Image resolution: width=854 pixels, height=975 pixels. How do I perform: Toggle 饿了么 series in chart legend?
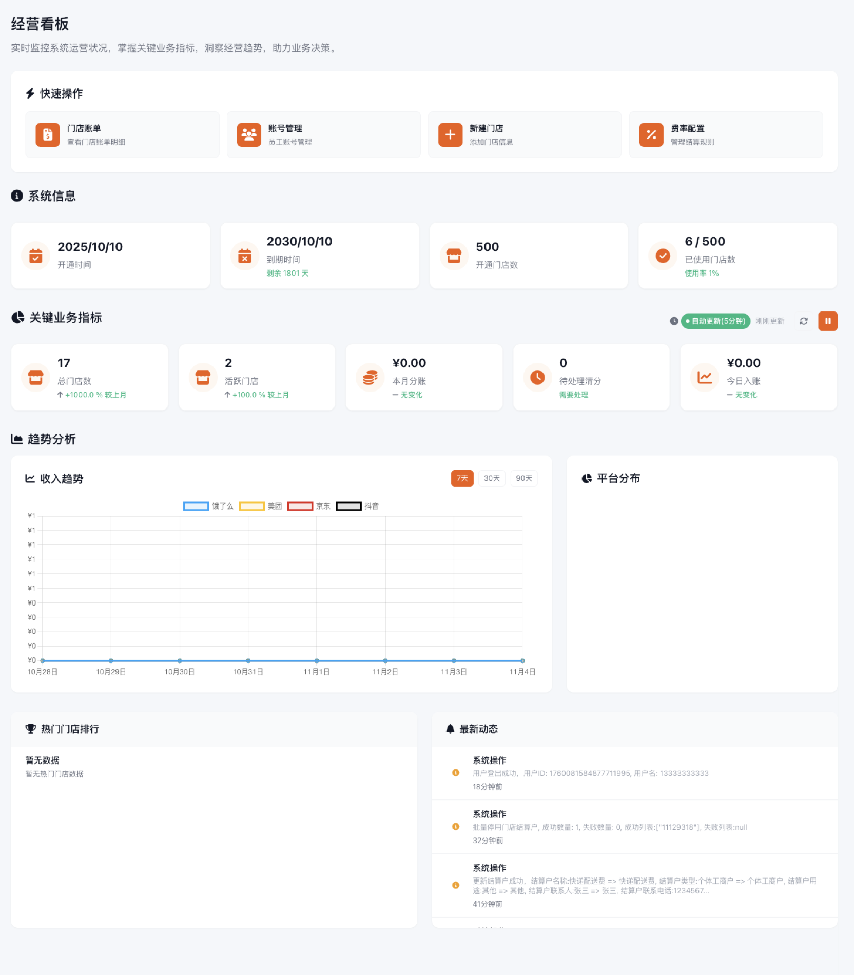tap(196, 506)
